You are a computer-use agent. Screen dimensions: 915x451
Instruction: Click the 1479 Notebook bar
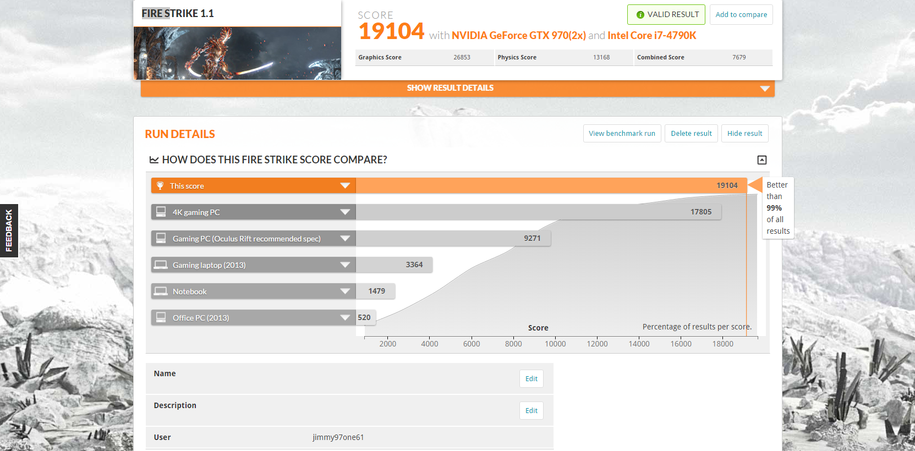tap(375, 291)
